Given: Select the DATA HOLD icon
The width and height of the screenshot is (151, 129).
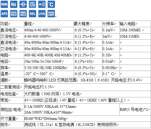Looking at the screenshot, I should [14, 14].
